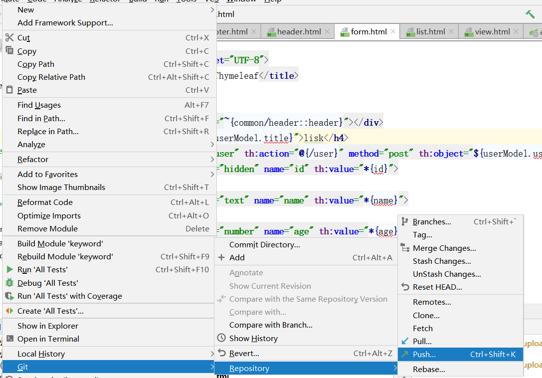Click the green Run 'All Tests' arrow icon
This screenshot has width=542, height=378.
click(x=9, y=269)
